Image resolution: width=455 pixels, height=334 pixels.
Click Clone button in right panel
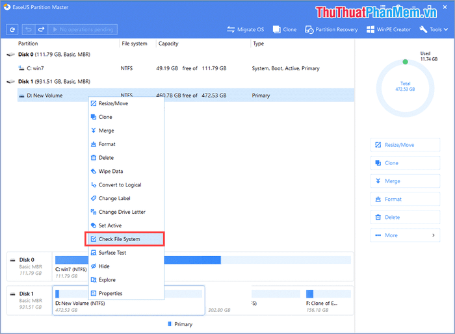tap(405, 163)
